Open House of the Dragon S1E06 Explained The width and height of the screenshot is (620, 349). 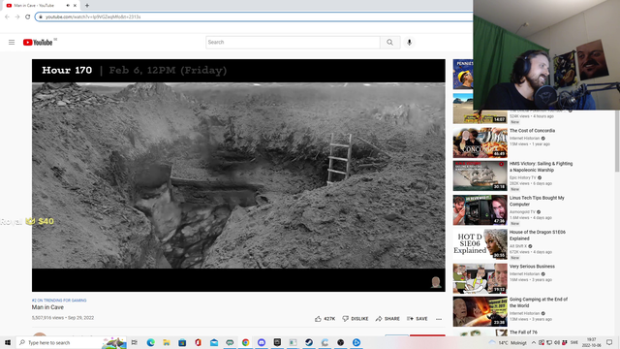click(x=538, y=235)
